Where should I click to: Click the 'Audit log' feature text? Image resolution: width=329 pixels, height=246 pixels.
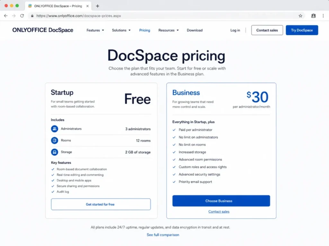point(63,192)
